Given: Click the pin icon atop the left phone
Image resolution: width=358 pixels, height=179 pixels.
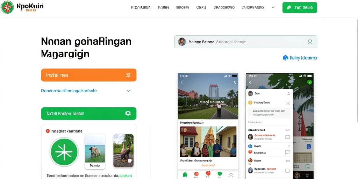Looking at the screenshot, I should 235,83.
